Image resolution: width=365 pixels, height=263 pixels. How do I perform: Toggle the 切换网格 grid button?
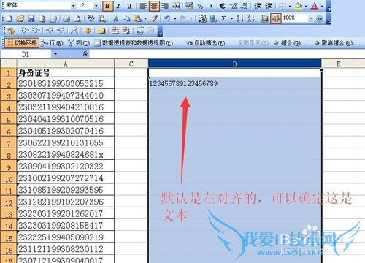(22, 43)
